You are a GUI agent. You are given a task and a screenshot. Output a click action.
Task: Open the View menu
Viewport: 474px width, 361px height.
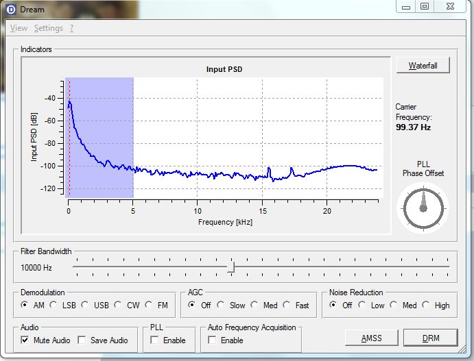click(x=19, y=28)
